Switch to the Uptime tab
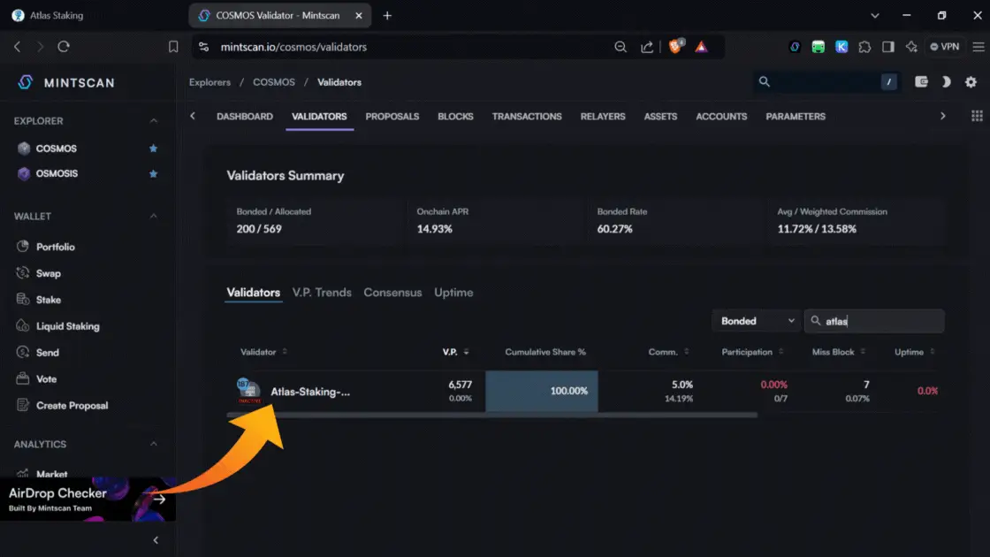The height and width of the screenshot is (557, 990). point(453,293)
